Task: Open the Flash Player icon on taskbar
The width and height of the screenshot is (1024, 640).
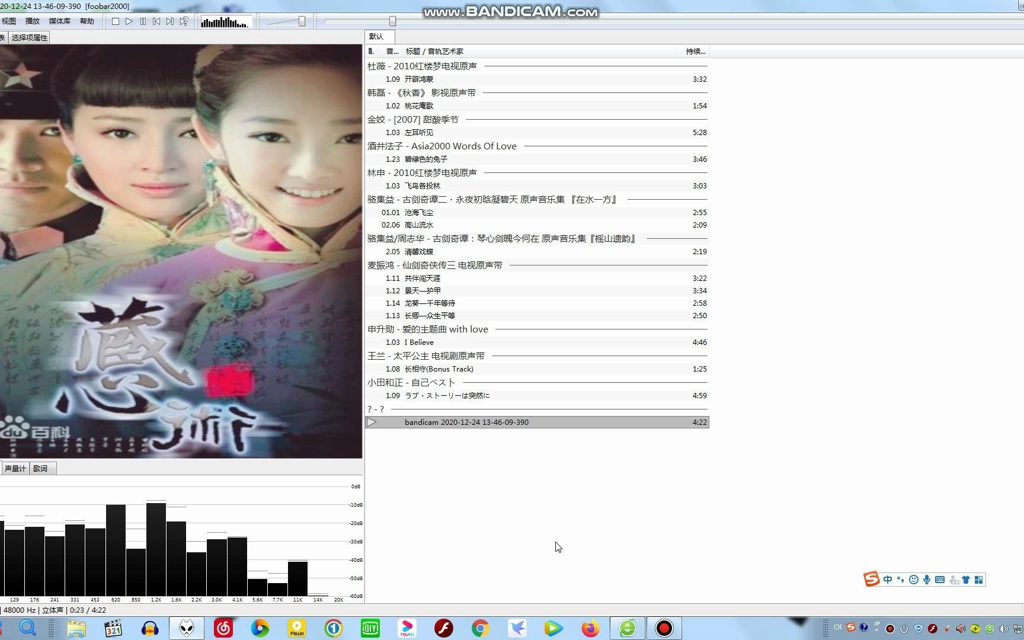Action: coord(444,628)
